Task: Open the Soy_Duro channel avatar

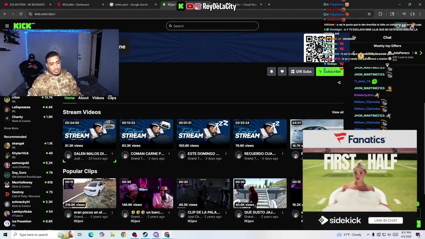Action: click(7, 175)
